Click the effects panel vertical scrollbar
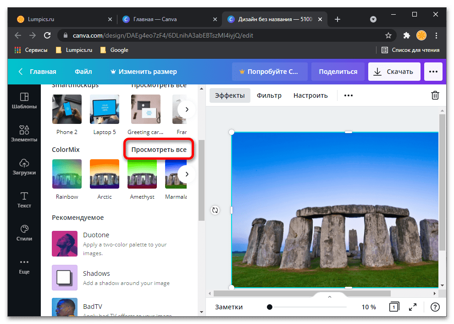454x324 pixels. coord(201,180)
